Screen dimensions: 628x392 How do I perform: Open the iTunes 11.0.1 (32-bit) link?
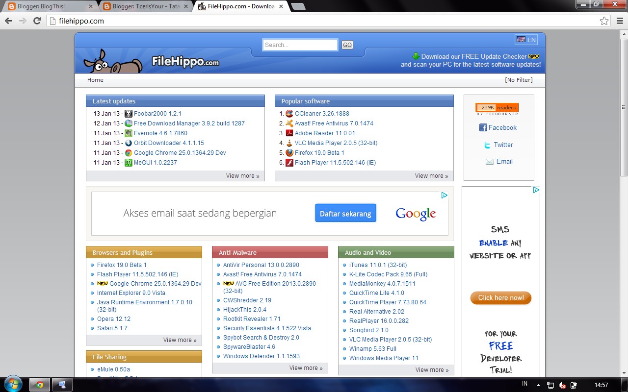point(378,265)
